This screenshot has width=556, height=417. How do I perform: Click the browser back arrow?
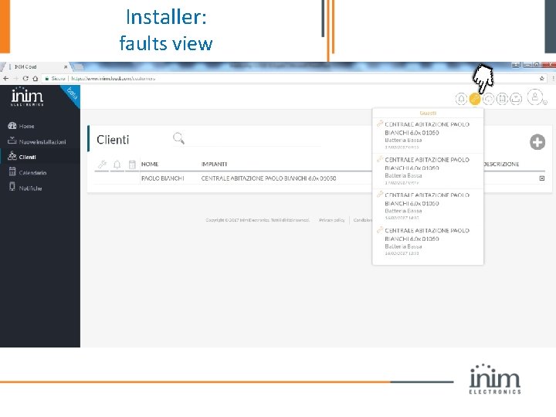(x=5, y=78)
